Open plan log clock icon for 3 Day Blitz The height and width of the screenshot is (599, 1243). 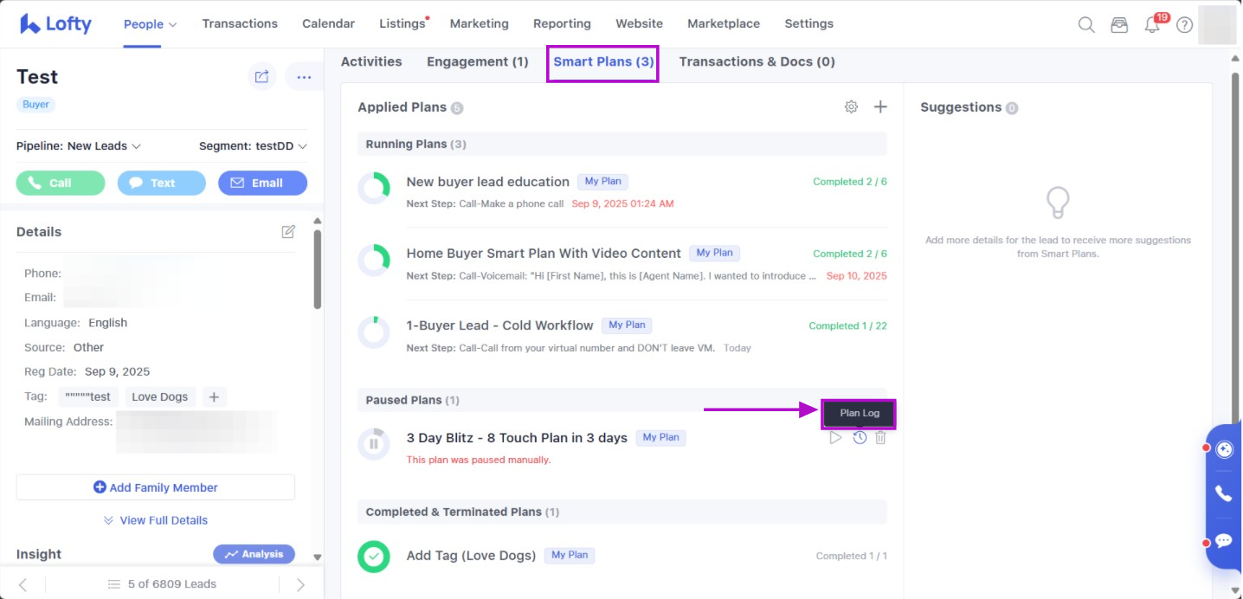point(860,438)
